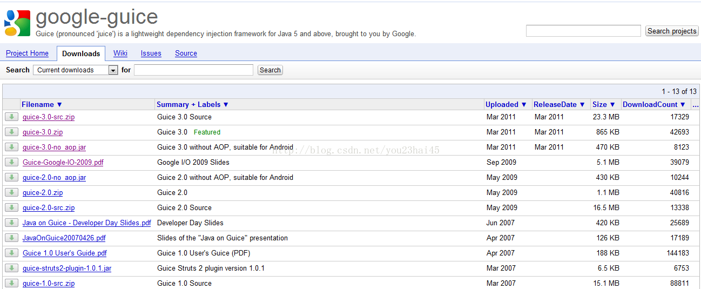The image size is (701, 289).
Task: Click download arrow icon for JavaOnGuice20070426.pdf
Action: [x=11, y=238]
